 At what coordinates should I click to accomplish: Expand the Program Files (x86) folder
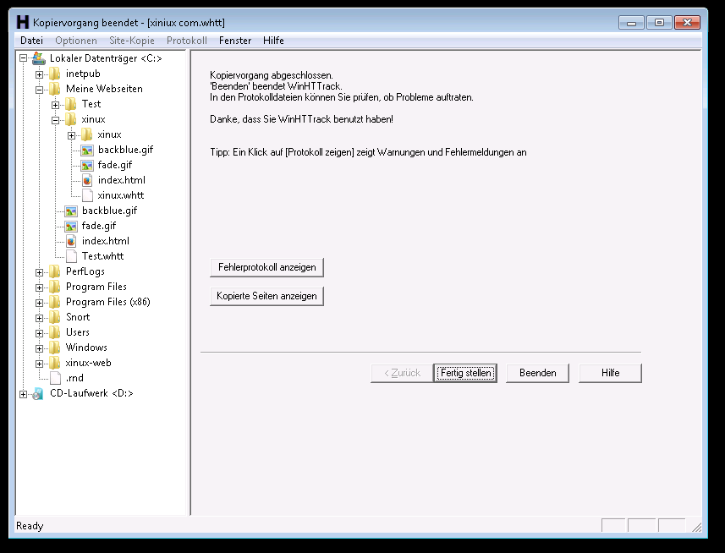(x=40, y=302)
